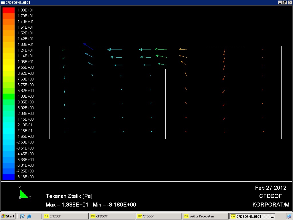Click the 'Tekanan Statik (Pa)' title text
The height and width of the screenshot is (220, 293).
pyautogui.click(x=69, y=196)
